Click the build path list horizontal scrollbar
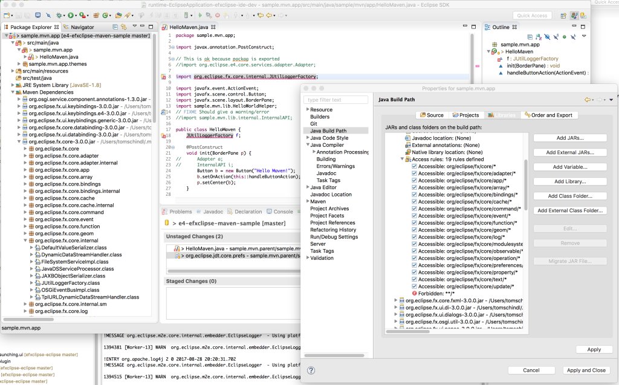Image resolution: width=619 pixels, height=385 pixels. point(408,332)
